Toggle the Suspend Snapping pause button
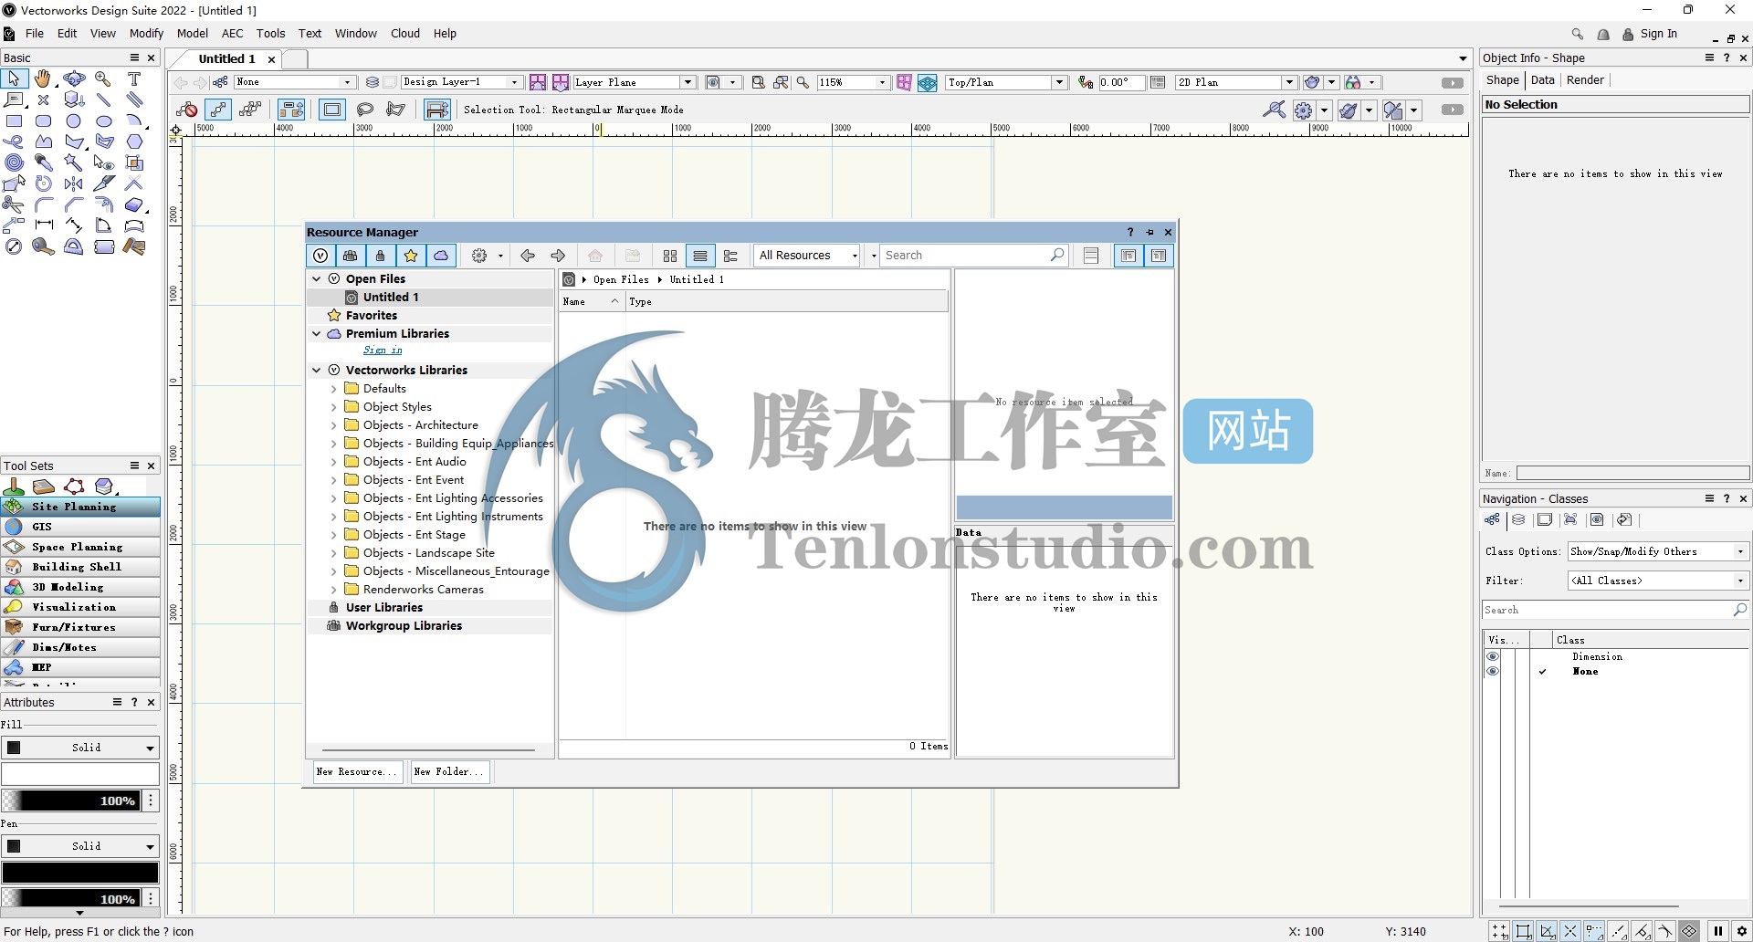Screen dimensions: 1753x942 point(1718,931)
